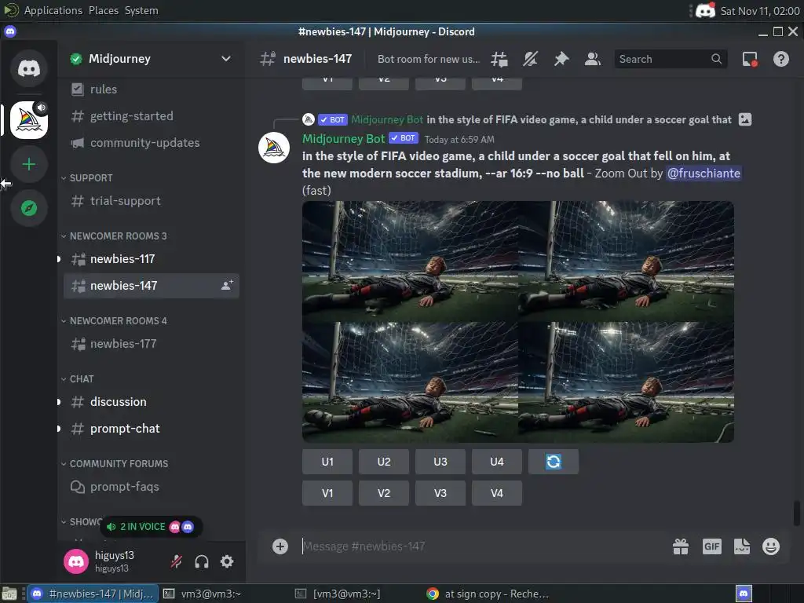Open the sticker picker icon
The width and height of the screenshot is (804, 603).
point(741,546)
